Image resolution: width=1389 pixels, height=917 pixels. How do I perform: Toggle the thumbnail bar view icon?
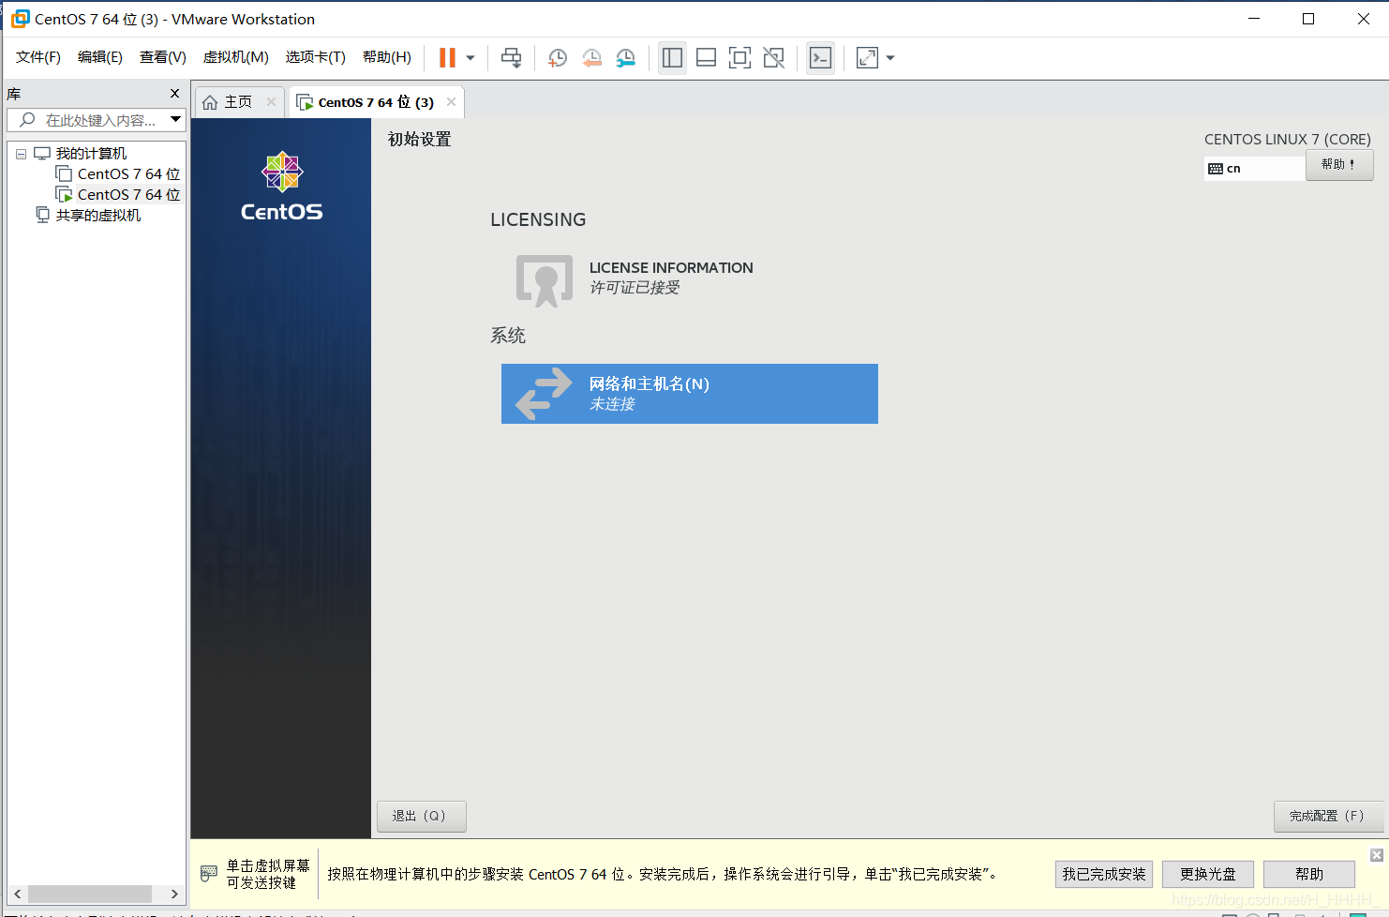coord(706,58)
